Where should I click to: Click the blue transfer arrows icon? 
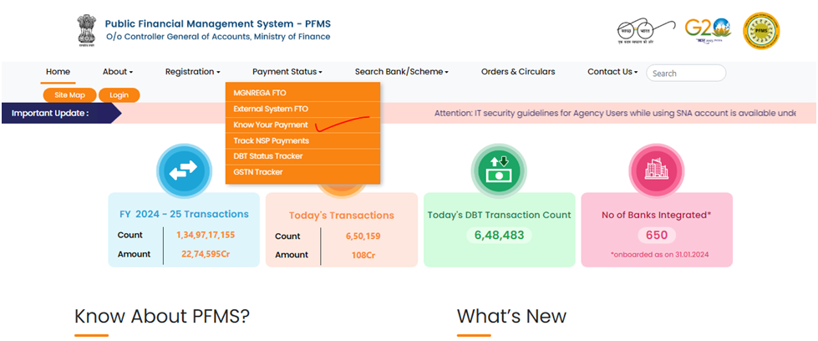[x=183, y=170]
